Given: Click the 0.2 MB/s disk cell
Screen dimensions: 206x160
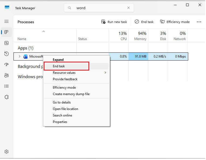Looking at the screenshot, I should tap(158, 56).
